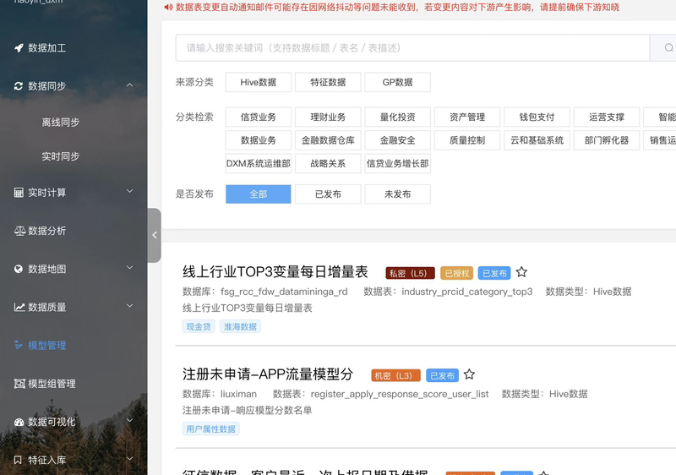This screenshot has height=475, width=676.
Task: Filter by 金融数据仓库 category
Action: point(328,140)
